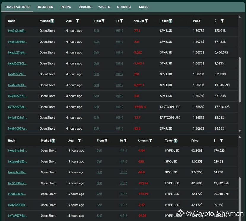The height and width of the screenshot is (221, 246).
Task: Open the From filter in upper table
Action: (x=103, y=21)
